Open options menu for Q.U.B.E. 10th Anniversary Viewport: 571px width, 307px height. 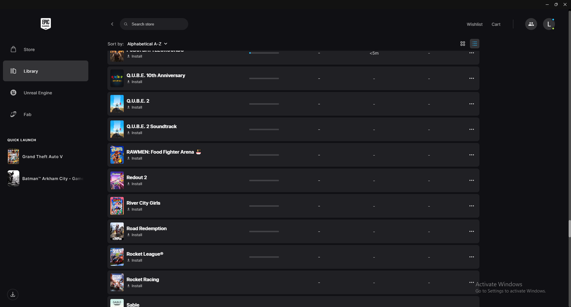(472, 78)
